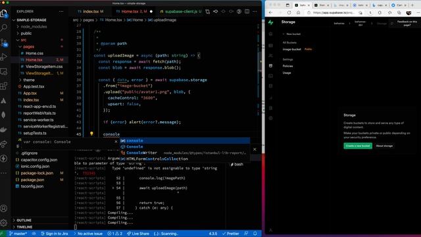Click the lightbulb code action on line 45
This screenshot has width=421, height=237.
(x=91, y=134)
